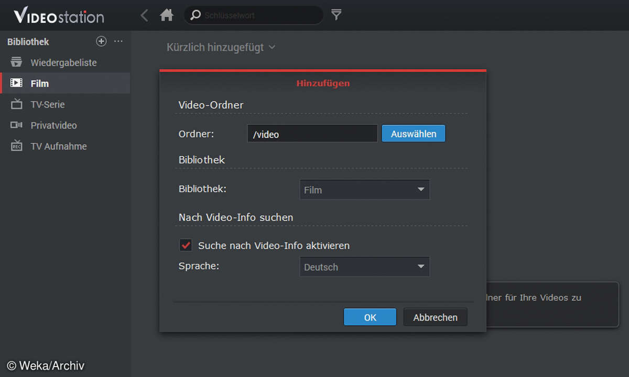Image resolution: width=629 pixels, height=377 pixels.
Task: Open the filter funnel icon
Action: click(x=337, y=15)
